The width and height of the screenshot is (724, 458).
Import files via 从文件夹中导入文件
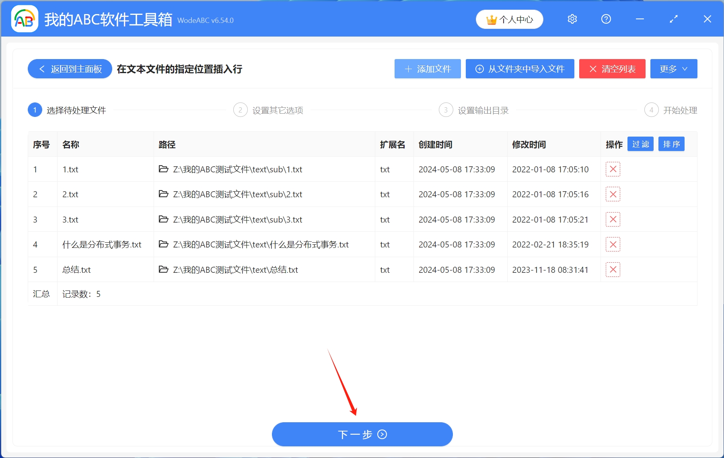pyautogui.click(x=520, y=69)
